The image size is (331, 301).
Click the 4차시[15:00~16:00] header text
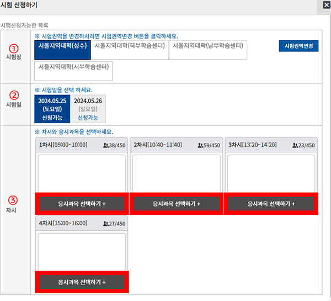tap(63, 223)
